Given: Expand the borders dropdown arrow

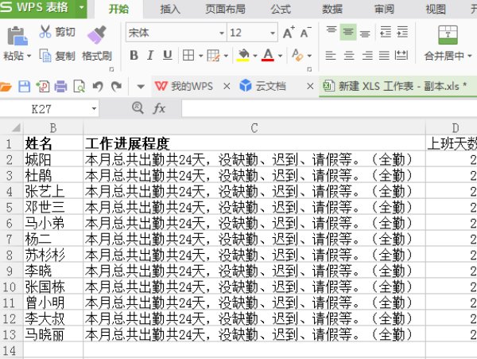Looking at the screenshot, I should [x=201, y=56].
